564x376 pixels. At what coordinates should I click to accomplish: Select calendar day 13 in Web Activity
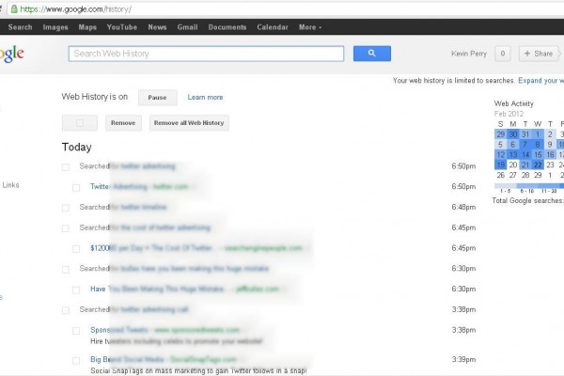pos(513,155)
